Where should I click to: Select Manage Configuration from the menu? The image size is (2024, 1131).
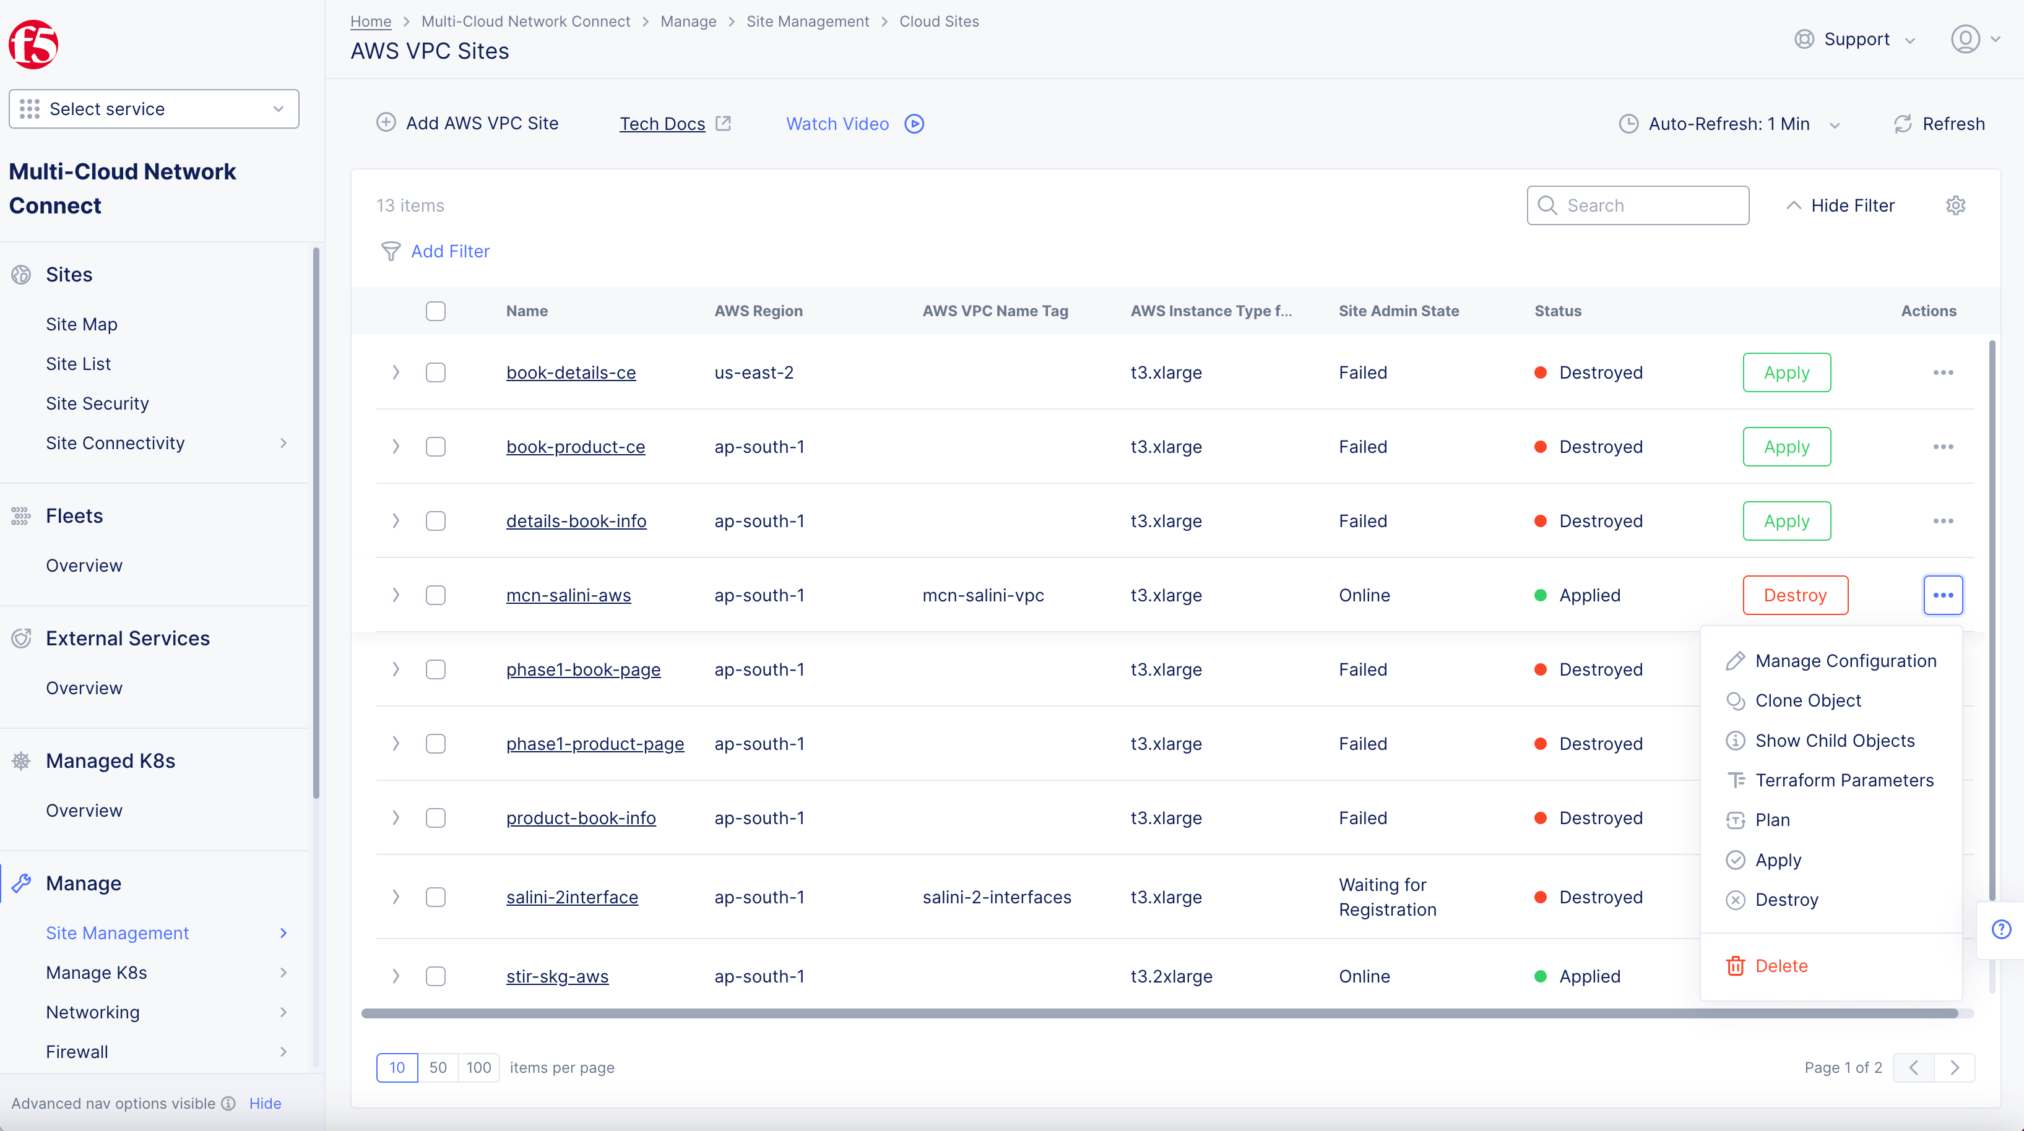click(1831, 661)
